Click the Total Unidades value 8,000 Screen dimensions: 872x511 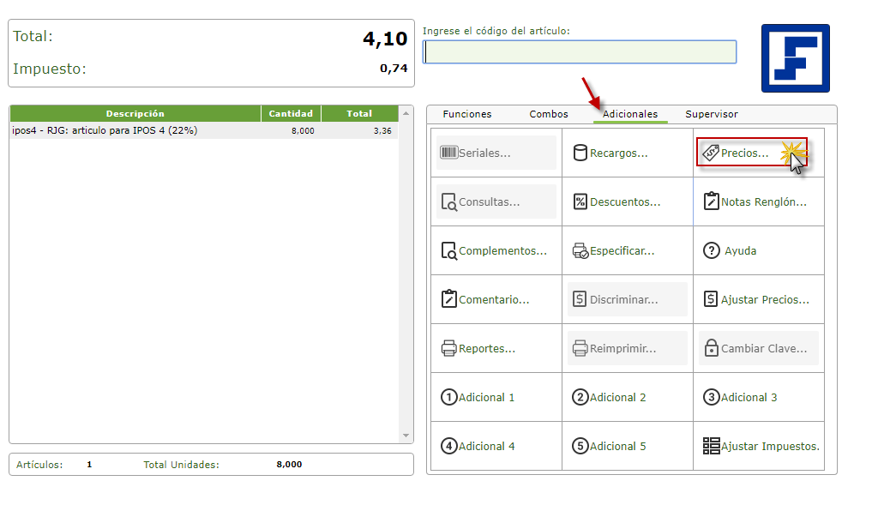[289, 465]
